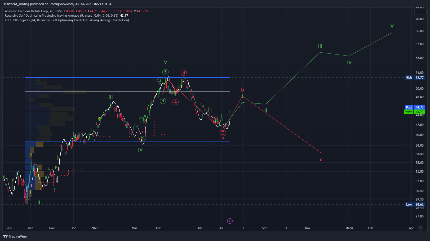Click the dark badge above the price scale
This screenshot has width=430, height=241.
pos(420,11)
